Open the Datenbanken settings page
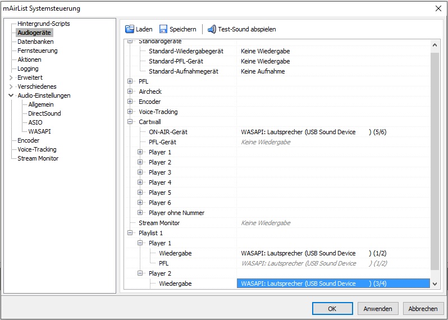 [x=35, y=42]
